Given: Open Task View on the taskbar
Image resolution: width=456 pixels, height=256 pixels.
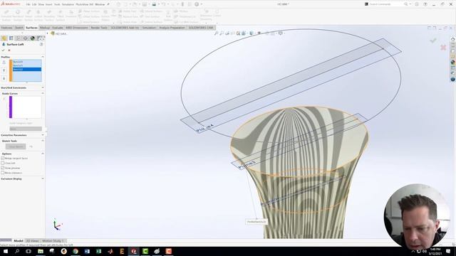Looking at the screenshot, I should coord(28,251).
